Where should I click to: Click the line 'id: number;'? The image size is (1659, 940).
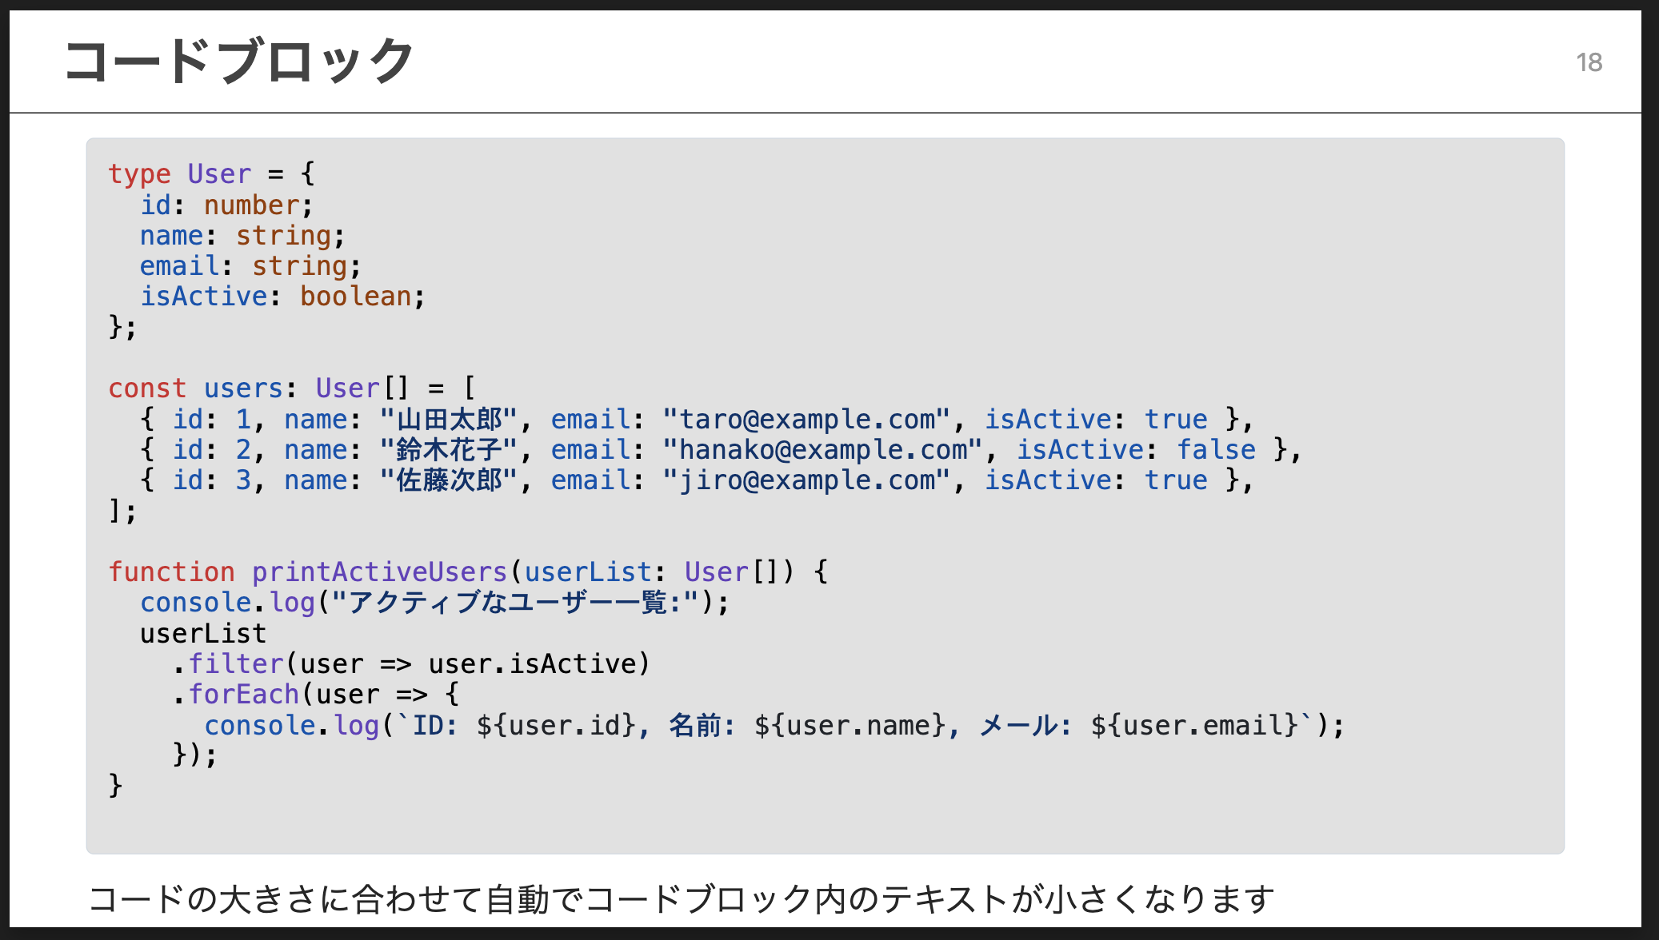(x=226, y=205)
